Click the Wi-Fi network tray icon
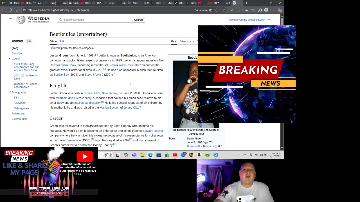Screen dimensions: 360x202 tap(256, 155)
